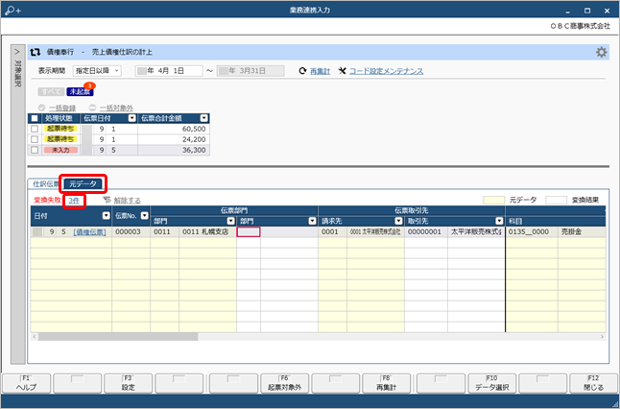This screenshot has height=409, width=620.
Task: Check the 未入力 row with amount 36,300
Action: (35, 150)
